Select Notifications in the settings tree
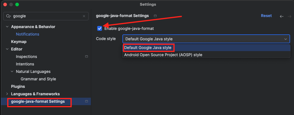The image size is (294, 115). tap(28, 34)
